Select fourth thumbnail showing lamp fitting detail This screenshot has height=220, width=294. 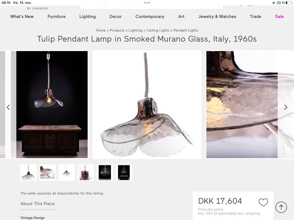(x=86, y=172)
